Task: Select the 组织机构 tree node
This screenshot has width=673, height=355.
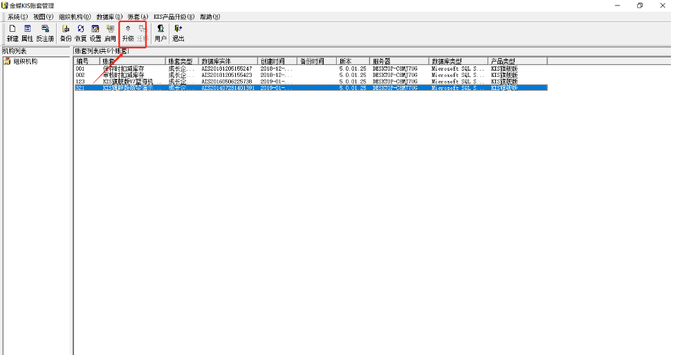Action: (x=26, y=62)
